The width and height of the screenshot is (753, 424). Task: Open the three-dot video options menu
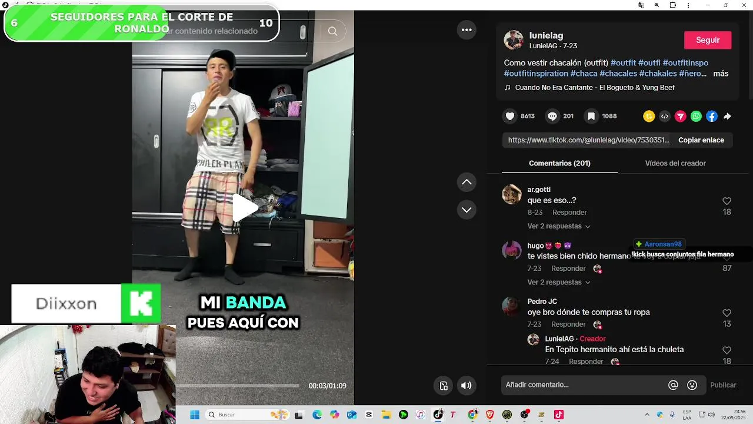pyautogui.click(x=467, y=30)
